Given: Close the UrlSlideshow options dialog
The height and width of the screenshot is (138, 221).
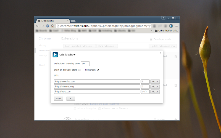Looking at the screenshot, I should [160, 53].
